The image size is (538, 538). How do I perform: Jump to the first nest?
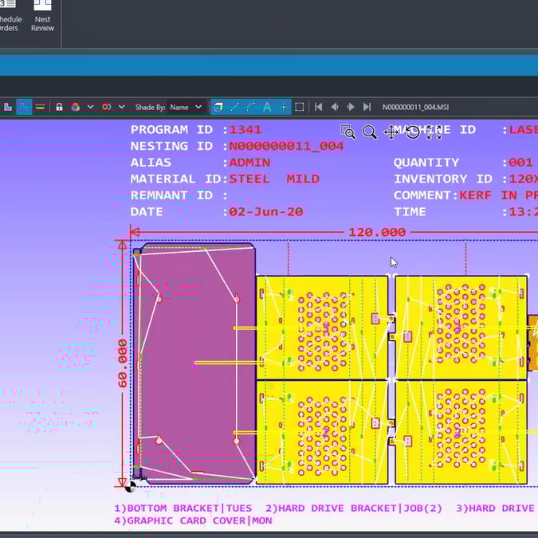[x=318, y=107]
